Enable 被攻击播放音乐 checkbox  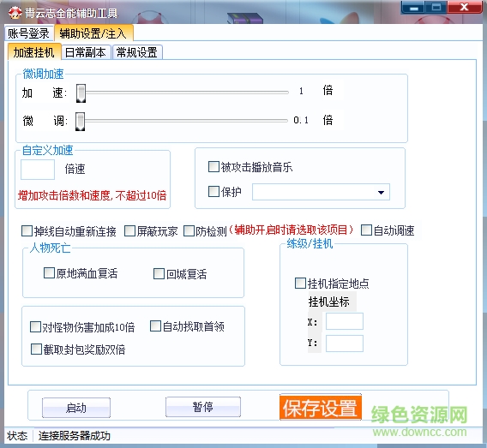tap(213, 166)
